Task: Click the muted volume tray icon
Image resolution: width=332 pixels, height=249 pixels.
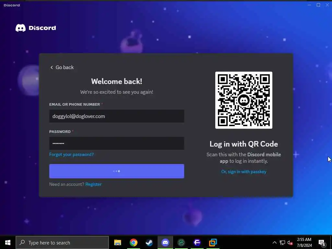Action: [290, 243]
